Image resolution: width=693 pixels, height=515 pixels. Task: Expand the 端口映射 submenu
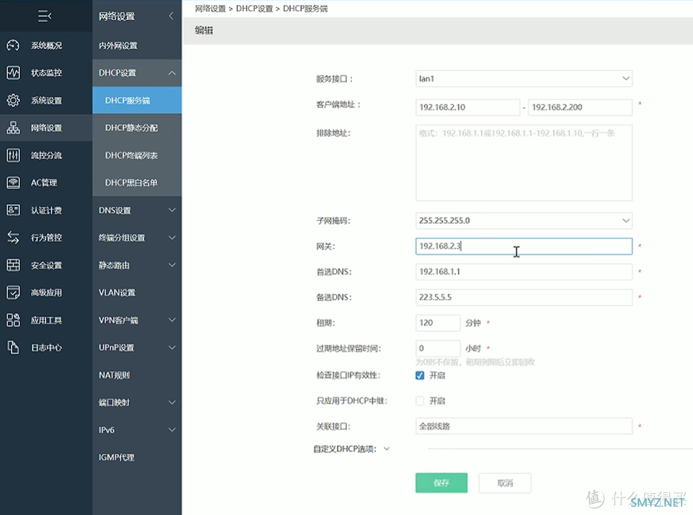click(x=172, y=402)
